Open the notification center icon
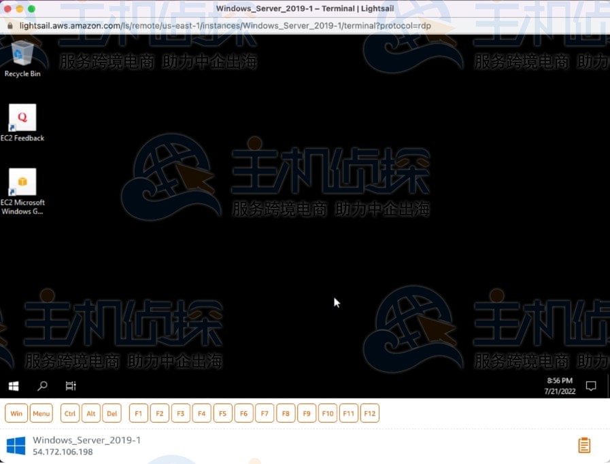The width and height of the screenshot is (610, 464). (x=591, y=386)
